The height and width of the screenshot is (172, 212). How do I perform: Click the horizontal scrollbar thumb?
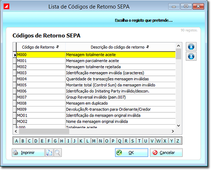click(x=44, y=131)
